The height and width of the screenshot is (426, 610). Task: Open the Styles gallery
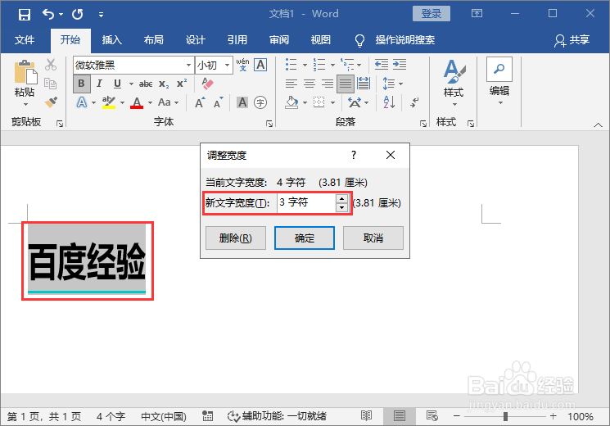[454, 82]
